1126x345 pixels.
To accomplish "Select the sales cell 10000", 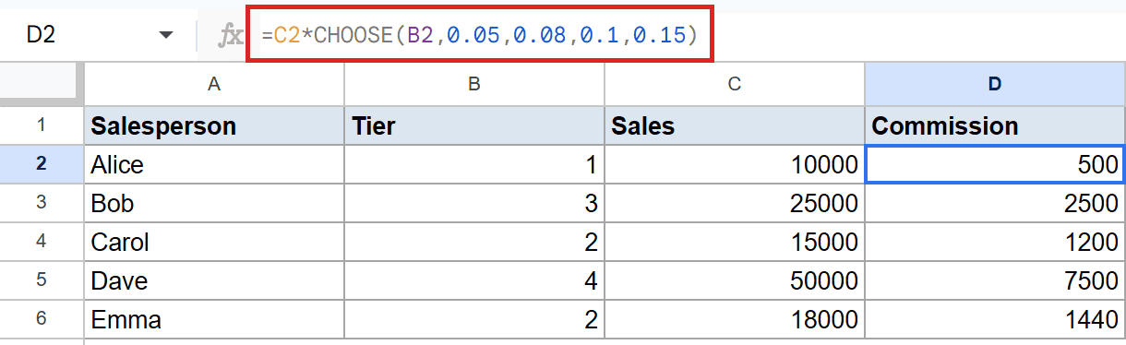I will point(735,165).
